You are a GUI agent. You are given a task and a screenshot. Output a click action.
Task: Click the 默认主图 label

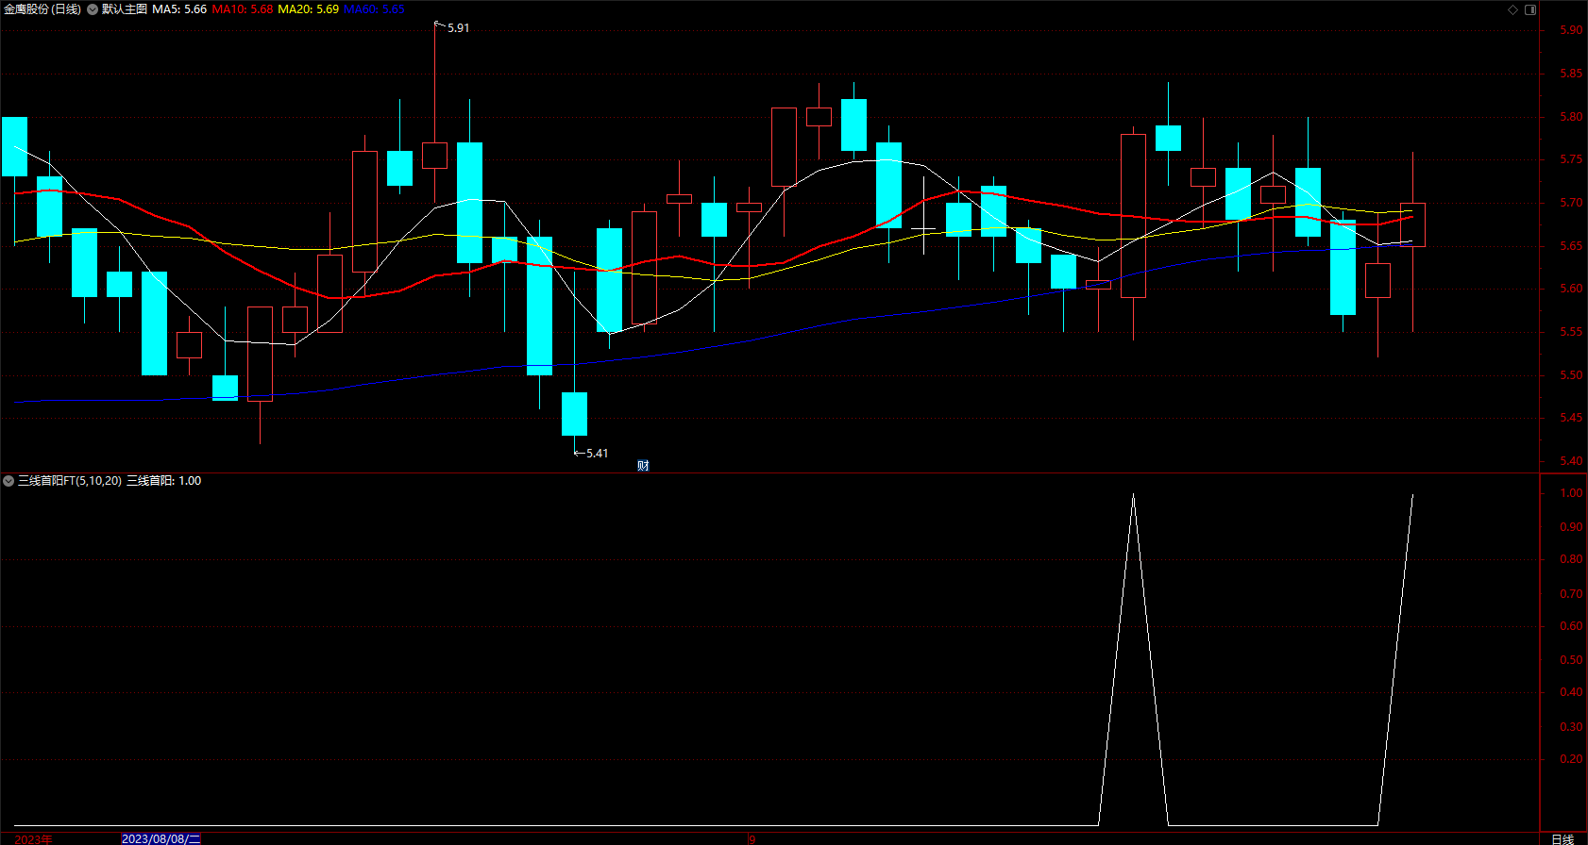tap(125, 9)
